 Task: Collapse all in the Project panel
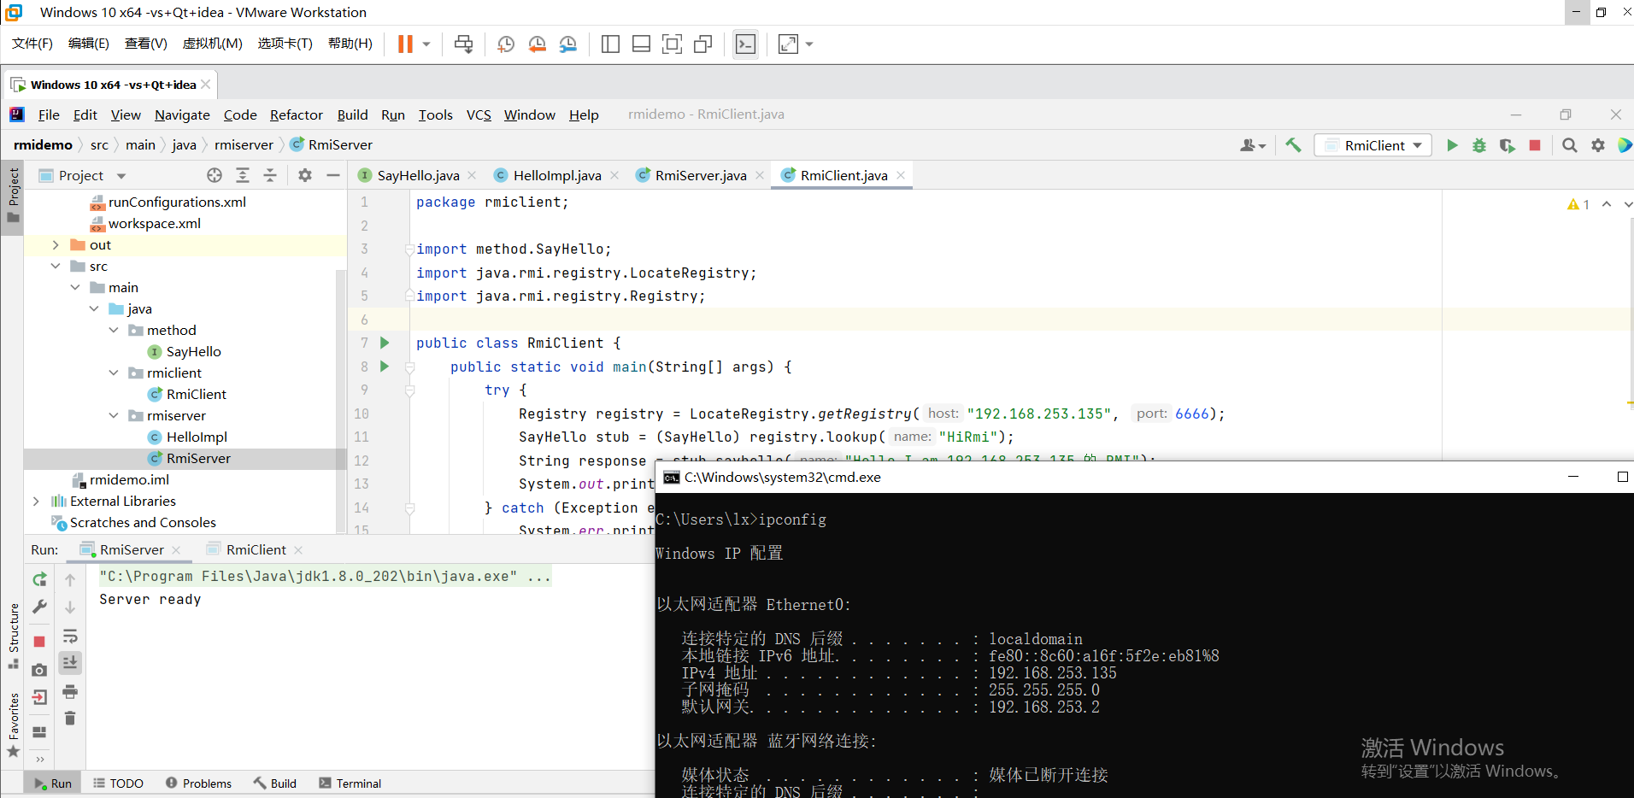pyautogui.click(x=270, y=175)
